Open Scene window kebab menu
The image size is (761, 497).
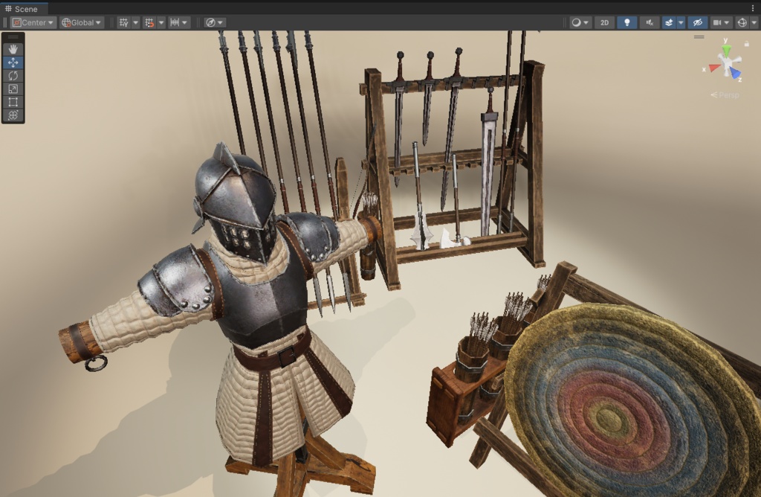(753, 8)
